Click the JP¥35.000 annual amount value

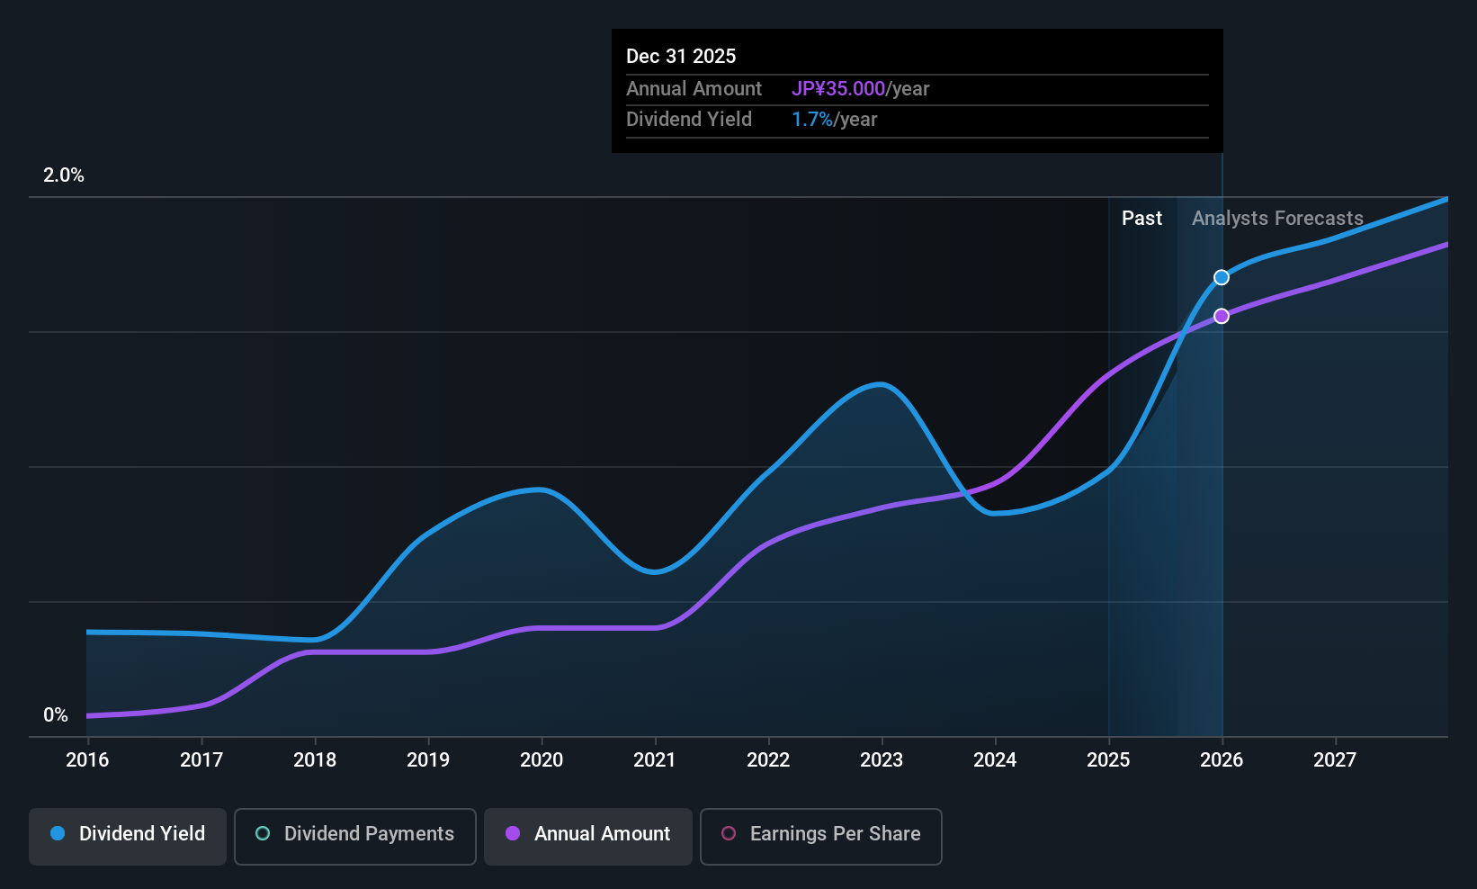pyautogui.click(x=838, y=89)
